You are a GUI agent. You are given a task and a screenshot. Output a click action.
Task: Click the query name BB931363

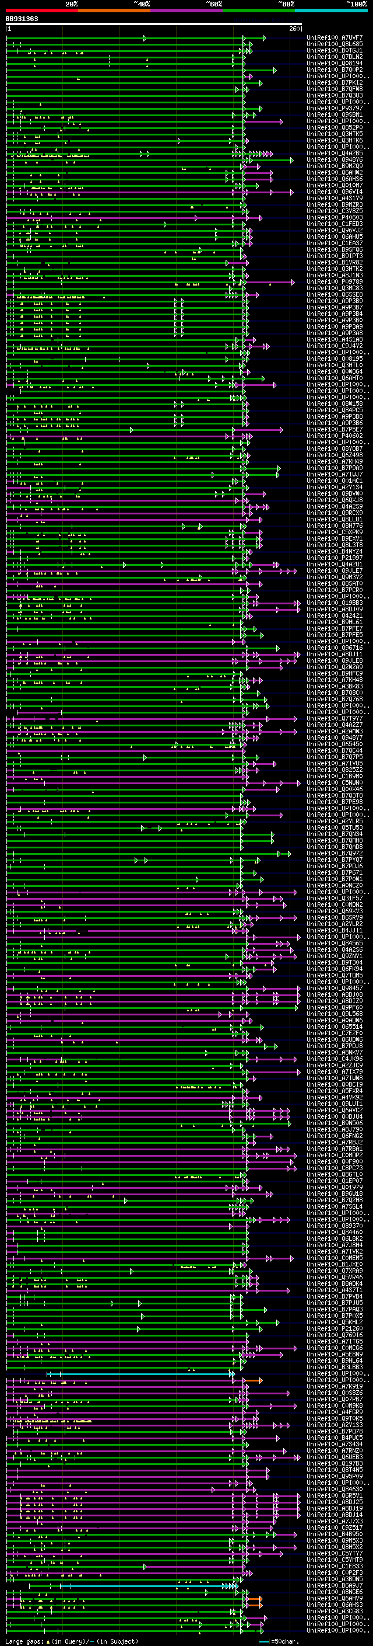click(22, 19)
